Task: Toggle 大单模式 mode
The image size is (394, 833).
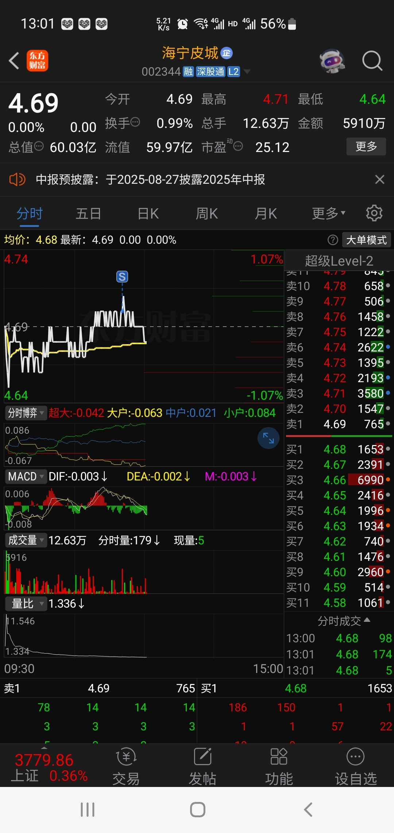Action: (x=366, y=240)
